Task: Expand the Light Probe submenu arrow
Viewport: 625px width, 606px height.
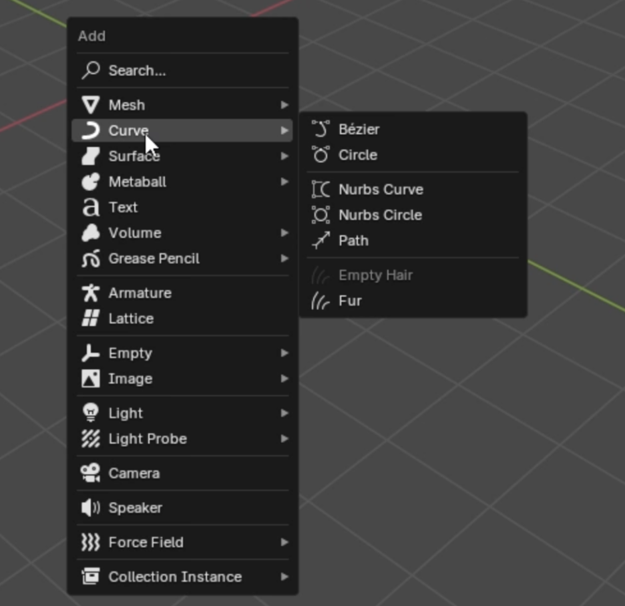Action: [x=284, y=439]
